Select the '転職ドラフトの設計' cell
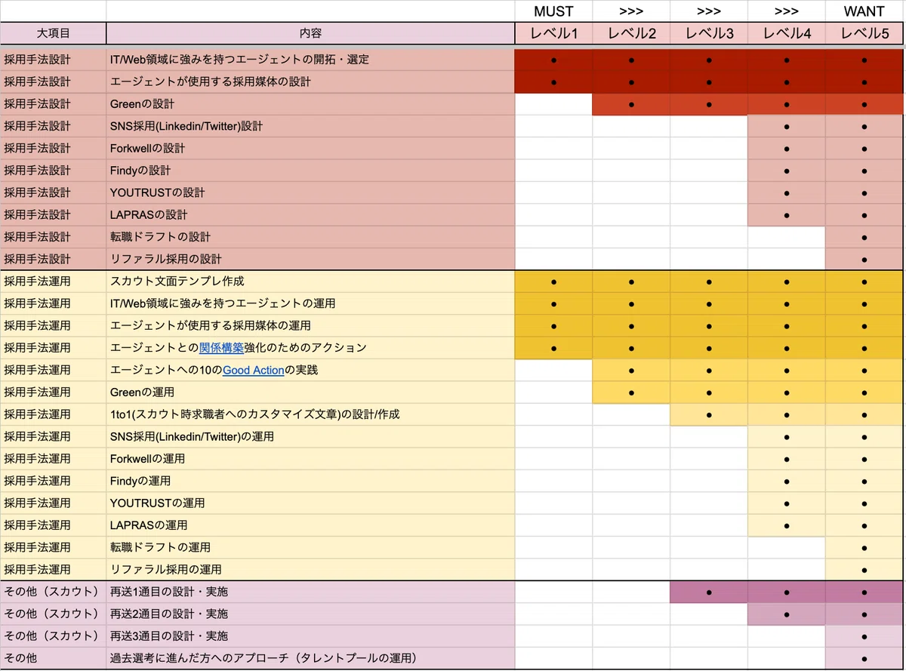 (310, 237)
